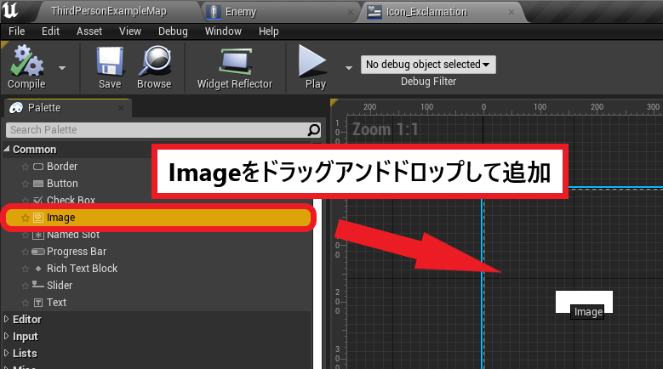Click the Browse magnifier icon
The image size is (663, 369).
pyautogui.click(x=155, y=61)
